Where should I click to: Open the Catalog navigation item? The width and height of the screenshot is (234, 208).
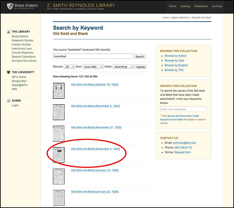(185, 6)
